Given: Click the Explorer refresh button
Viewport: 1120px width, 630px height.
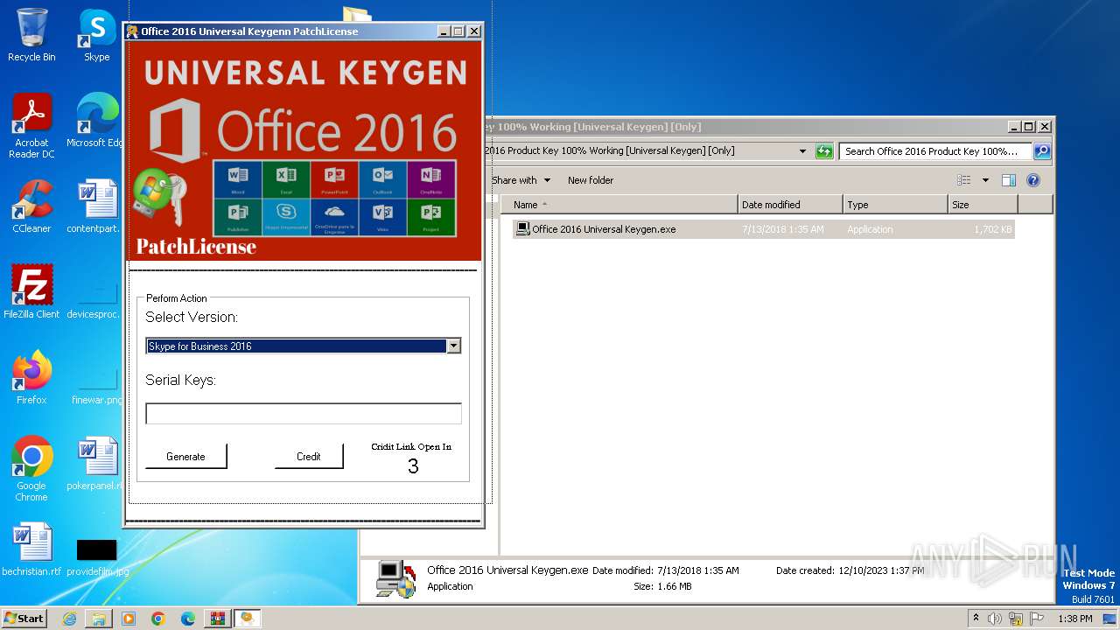Looking at the screenshot, I should tap(823, 151).
